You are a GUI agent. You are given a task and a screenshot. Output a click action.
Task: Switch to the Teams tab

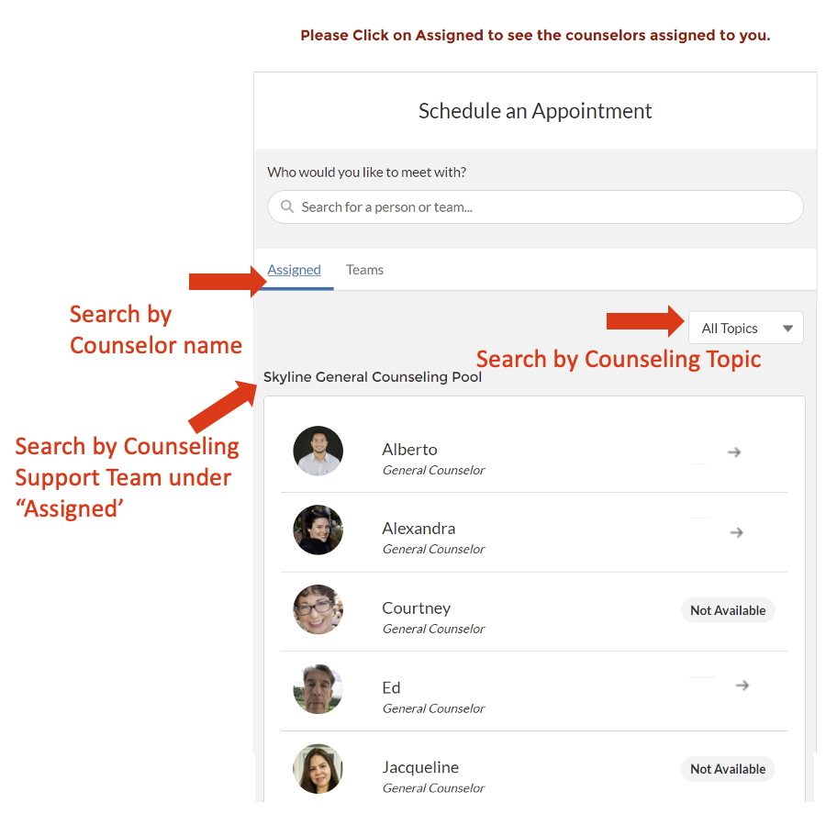pos(364,270)
